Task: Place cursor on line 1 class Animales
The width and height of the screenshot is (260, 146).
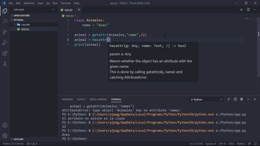Action: pos(89,20)
